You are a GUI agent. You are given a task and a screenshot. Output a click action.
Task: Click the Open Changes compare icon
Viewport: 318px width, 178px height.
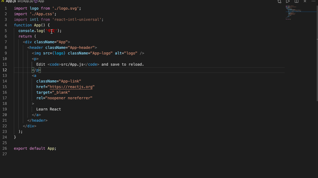click(x=279, y=1)
